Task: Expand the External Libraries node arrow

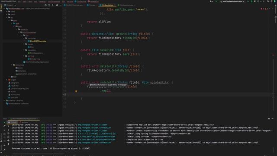Action: [x=4, y=101]
